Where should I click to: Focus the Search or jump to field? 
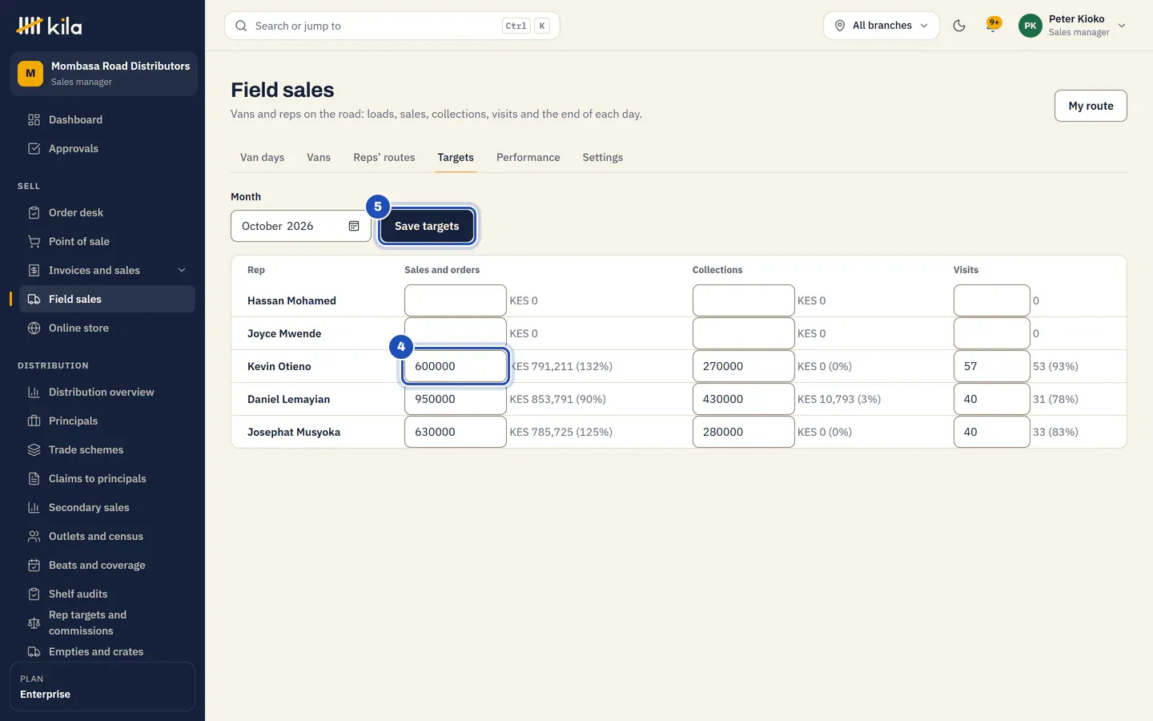tap(392, 26)
